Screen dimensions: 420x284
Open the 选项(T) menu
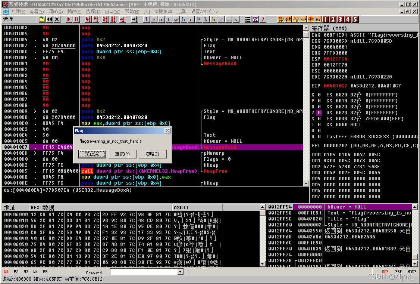[93, 12]
